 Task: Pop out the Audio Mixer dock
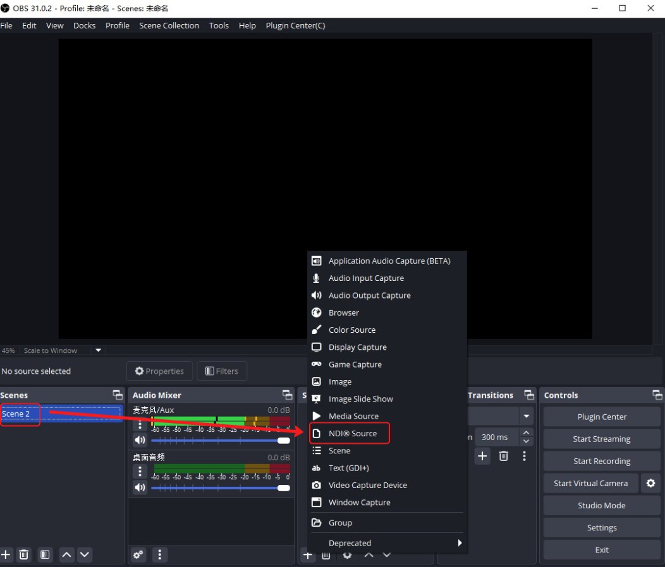288,395
